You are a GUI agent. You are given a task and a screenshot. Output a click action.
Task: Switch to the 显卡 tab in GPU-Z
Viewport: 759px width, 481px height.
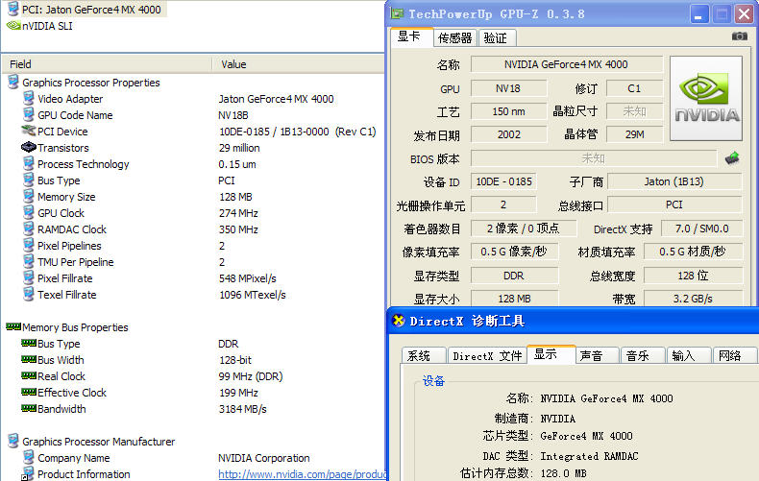click(411, 36)
